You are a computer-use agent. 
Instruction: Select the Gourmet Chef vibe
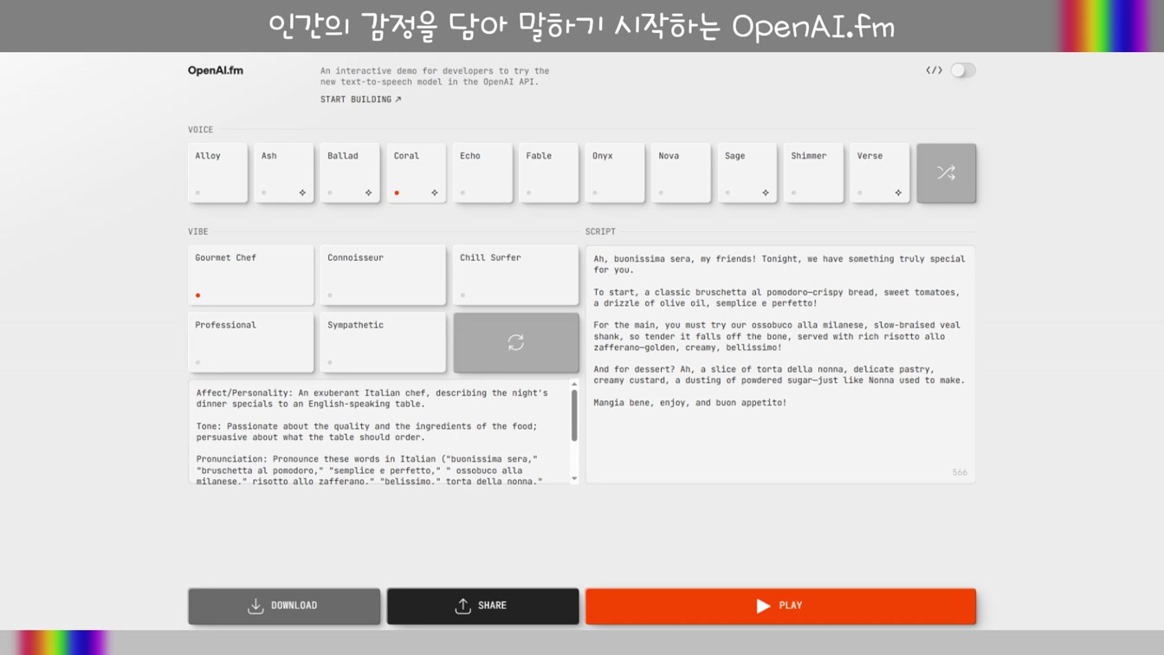[250, 276]
